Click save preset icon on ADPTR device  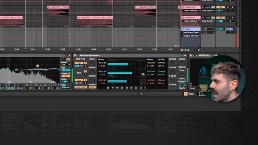[216, 56]
